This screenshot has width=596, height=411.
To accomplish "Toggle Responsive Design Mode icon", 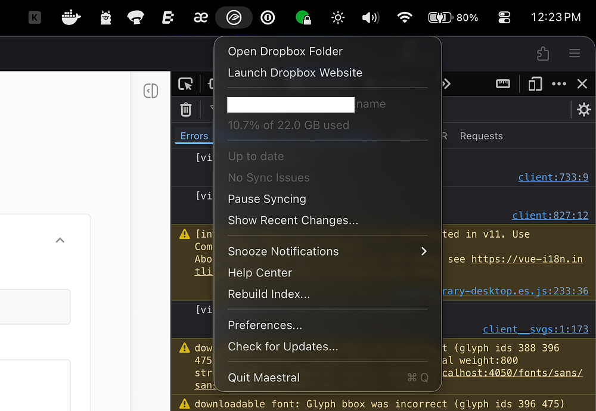I will (535, 83).
